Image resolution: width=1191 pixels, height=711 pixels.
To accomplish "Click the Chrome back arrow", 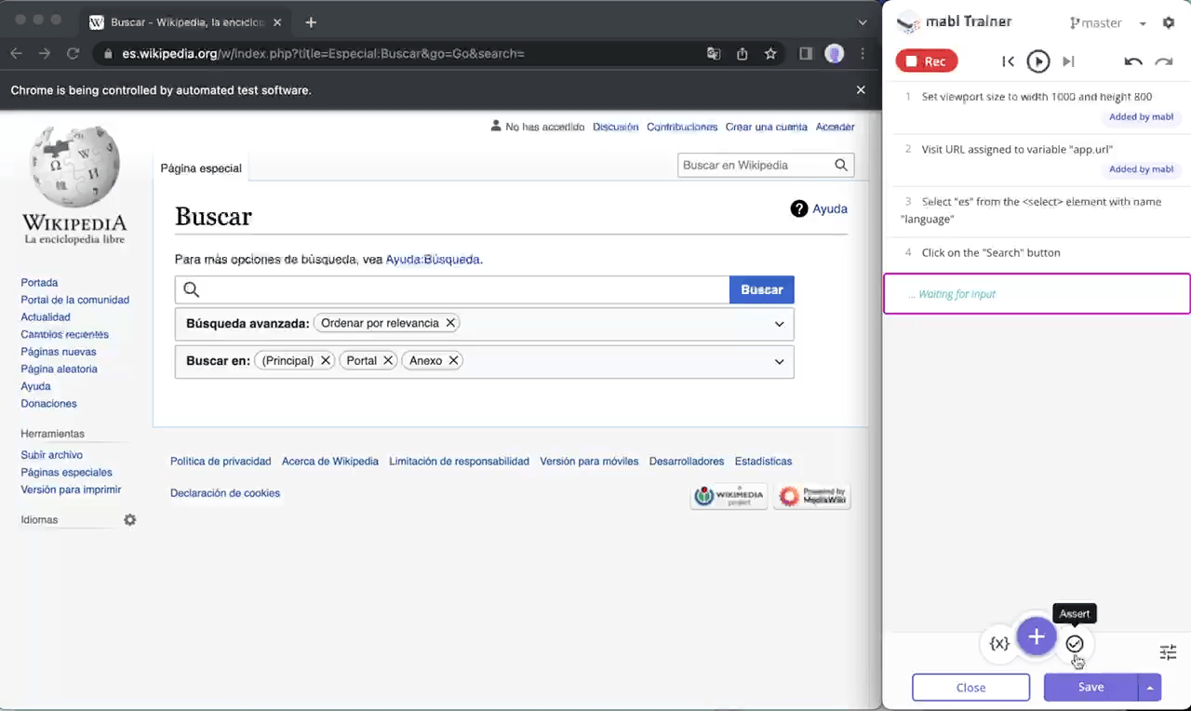I will [16, 54].
